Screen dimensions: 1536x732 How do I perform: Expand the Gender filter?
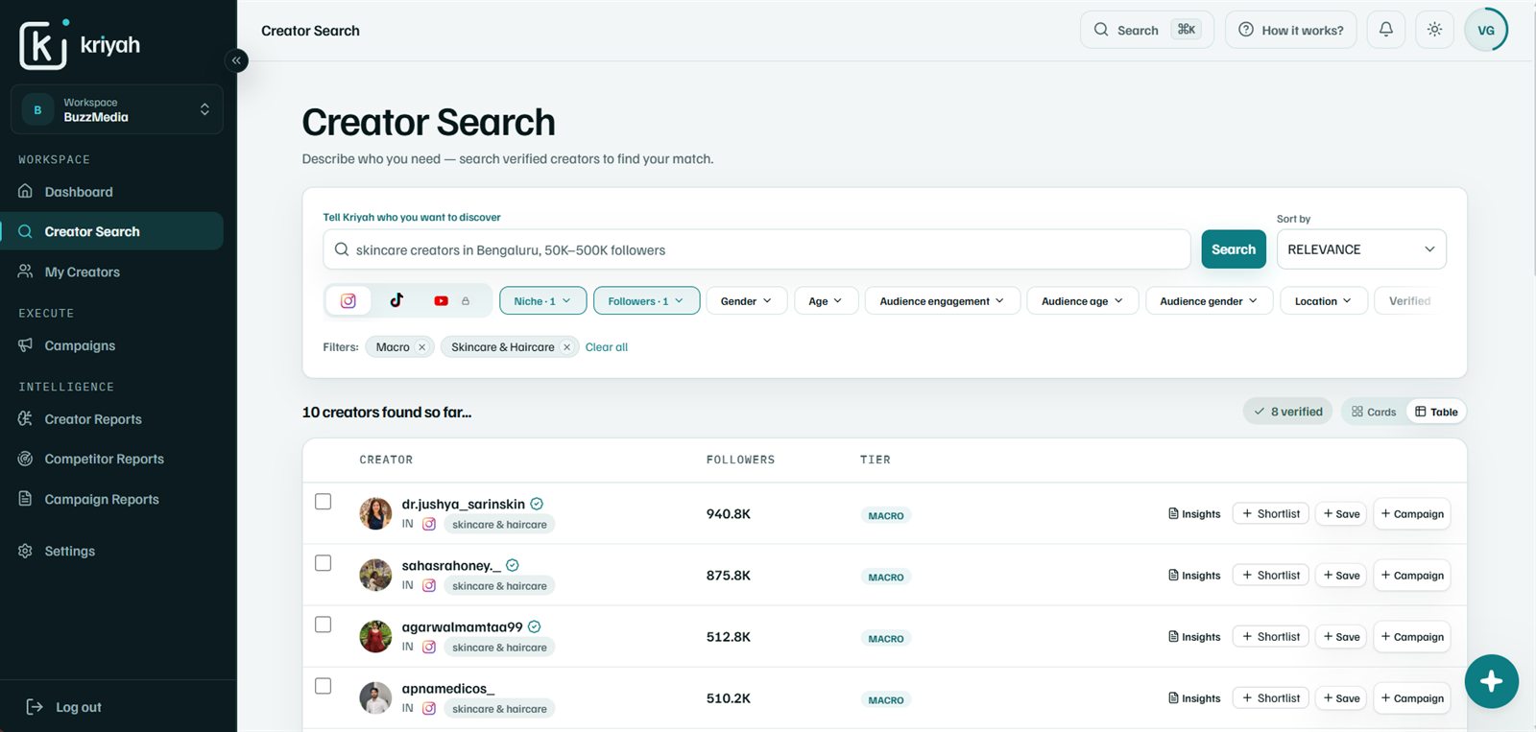tap(746, 301)
